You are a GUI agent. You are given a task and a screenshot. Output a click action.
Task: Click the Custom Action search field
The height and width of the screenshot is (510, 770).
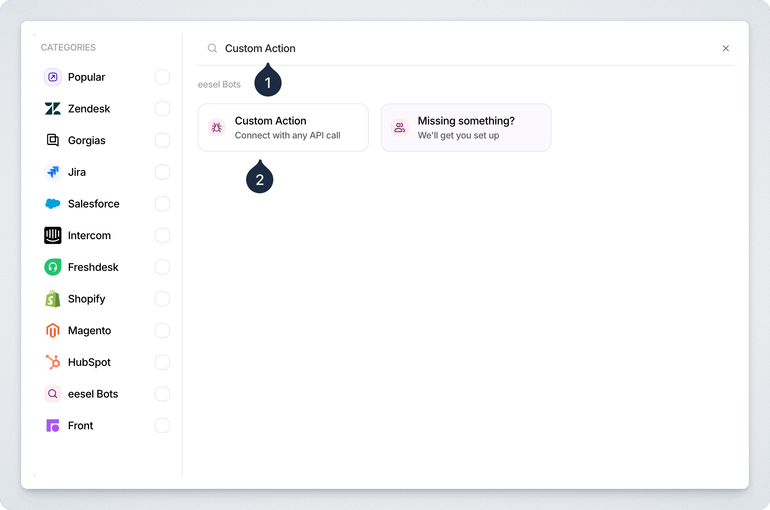coord(453,48)
